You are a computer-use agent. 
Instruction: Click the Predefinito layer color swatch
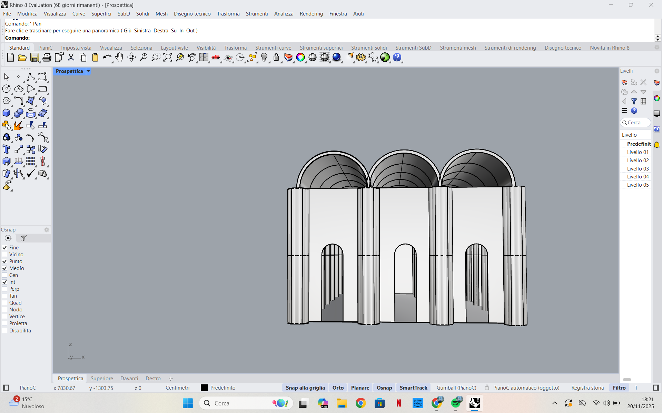point(204,388)
